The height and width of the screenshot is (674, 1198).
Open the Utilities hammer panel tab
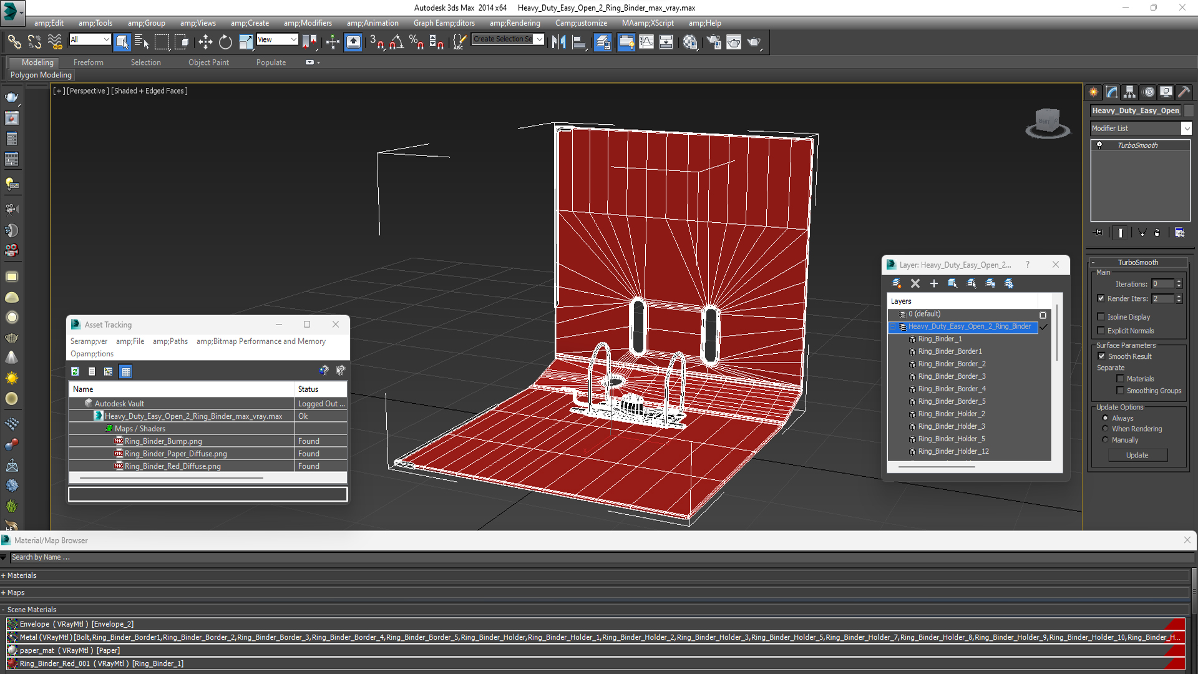pyautogui.click(x=1184, y=92)
